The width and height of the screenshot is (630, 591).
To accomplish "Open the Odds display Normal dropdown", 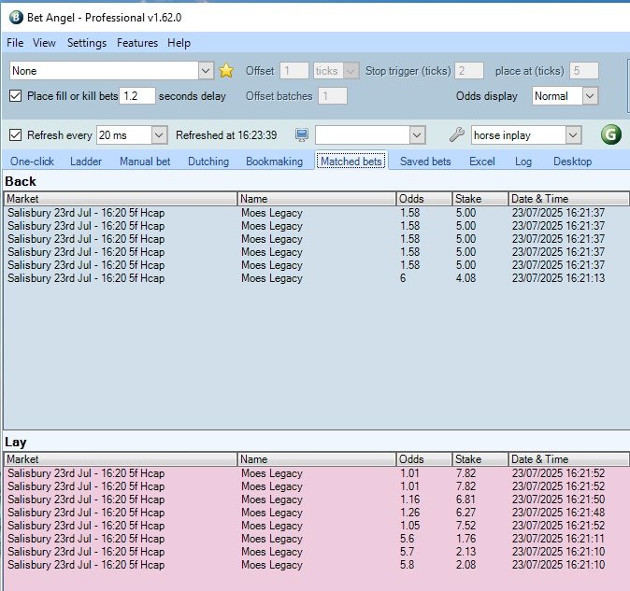I will pos(590,96).
